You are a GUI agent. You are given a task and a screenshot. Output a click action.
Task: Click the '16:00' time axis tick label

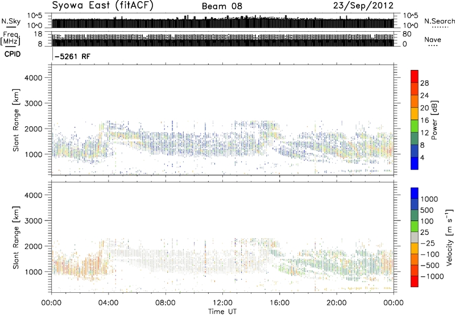click(x=279, y=303)
